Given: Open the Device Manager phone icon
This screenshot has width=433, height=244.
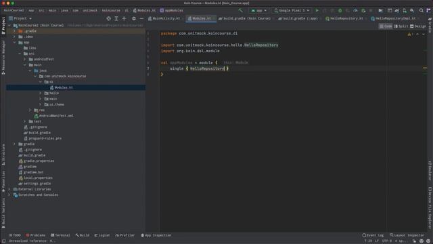Looking at the screenshot, I should [x=405, y=11].
